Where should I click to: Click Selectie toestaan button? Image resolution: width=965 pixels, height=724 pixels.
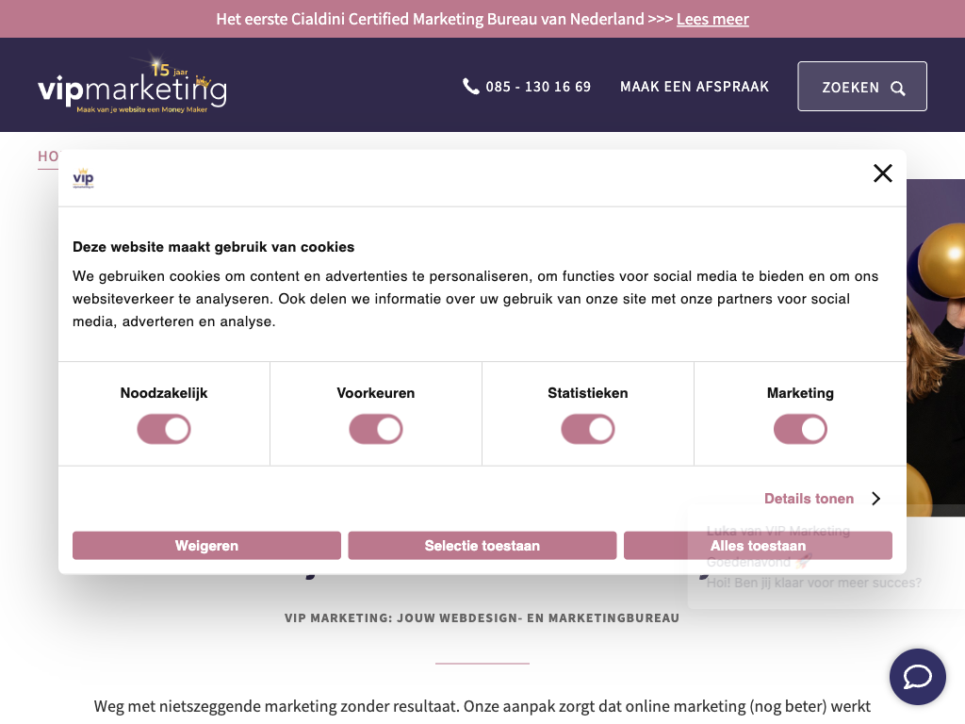coord(482,546)
